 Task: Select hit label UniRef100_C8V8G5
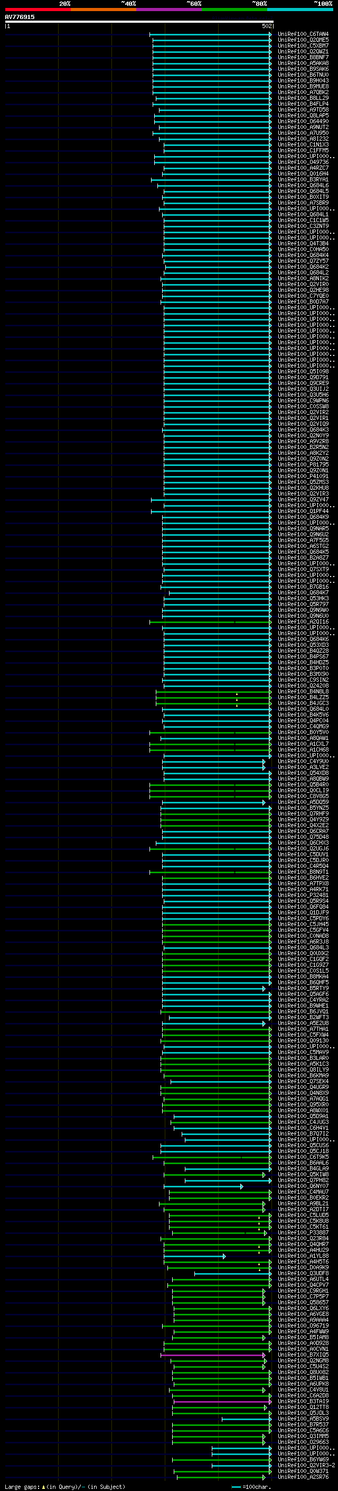tap(303, 797)
